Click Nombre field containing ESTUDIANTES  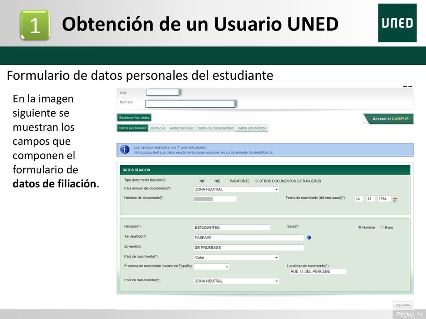coord(232,228)
